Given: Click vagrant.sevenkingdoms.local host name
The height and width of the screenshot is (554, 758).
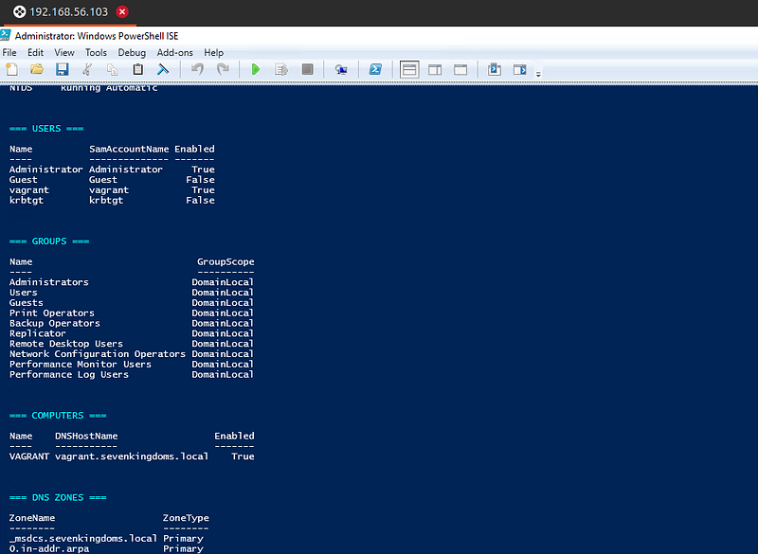Looking at the screenshot, I should [132, 456].
